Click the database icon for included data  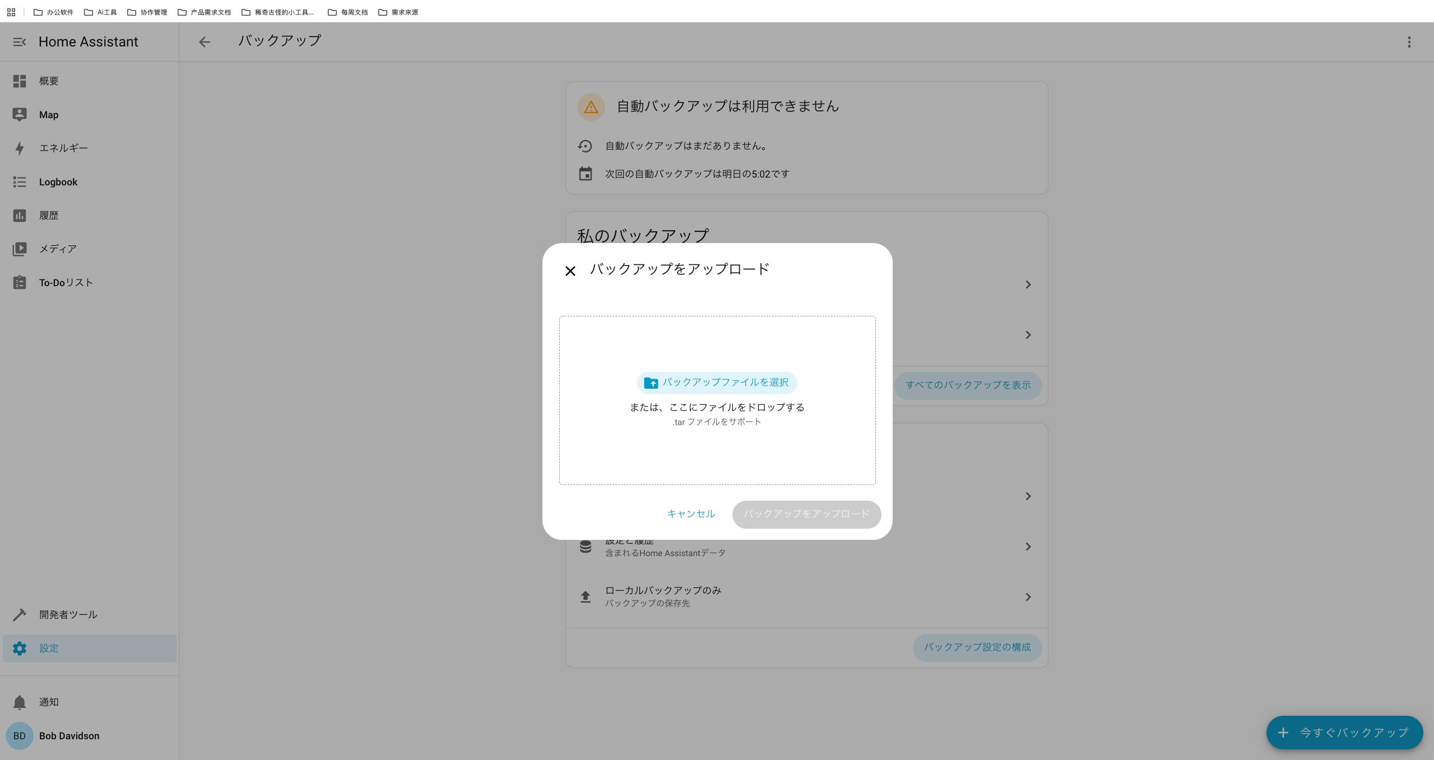[x=585, y=547]
